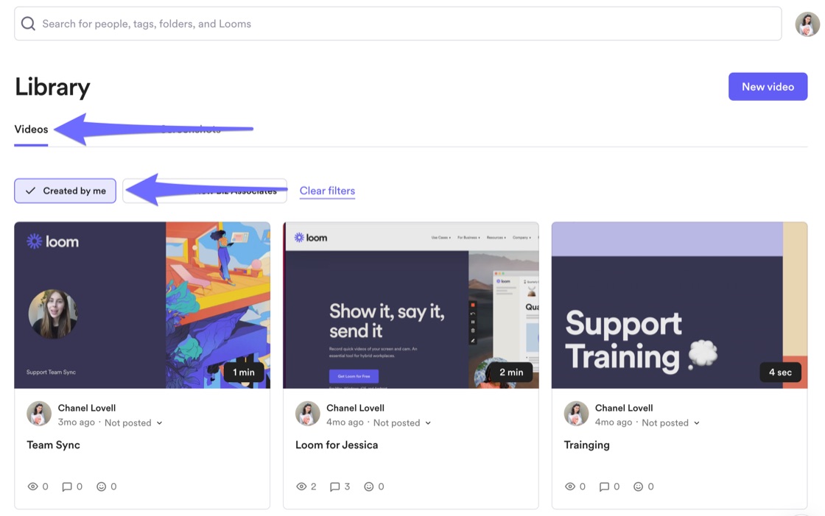Click Chanel Lovell avatar on Trainging card
Image resolution: width=825 pixels, height=516 pixels.
click(x=576, y=414)
